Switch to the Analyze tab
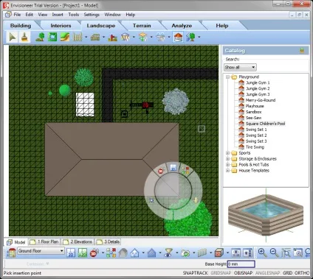Image resolution: width=313 pixels, height=279 pixels. coord(182,26)
